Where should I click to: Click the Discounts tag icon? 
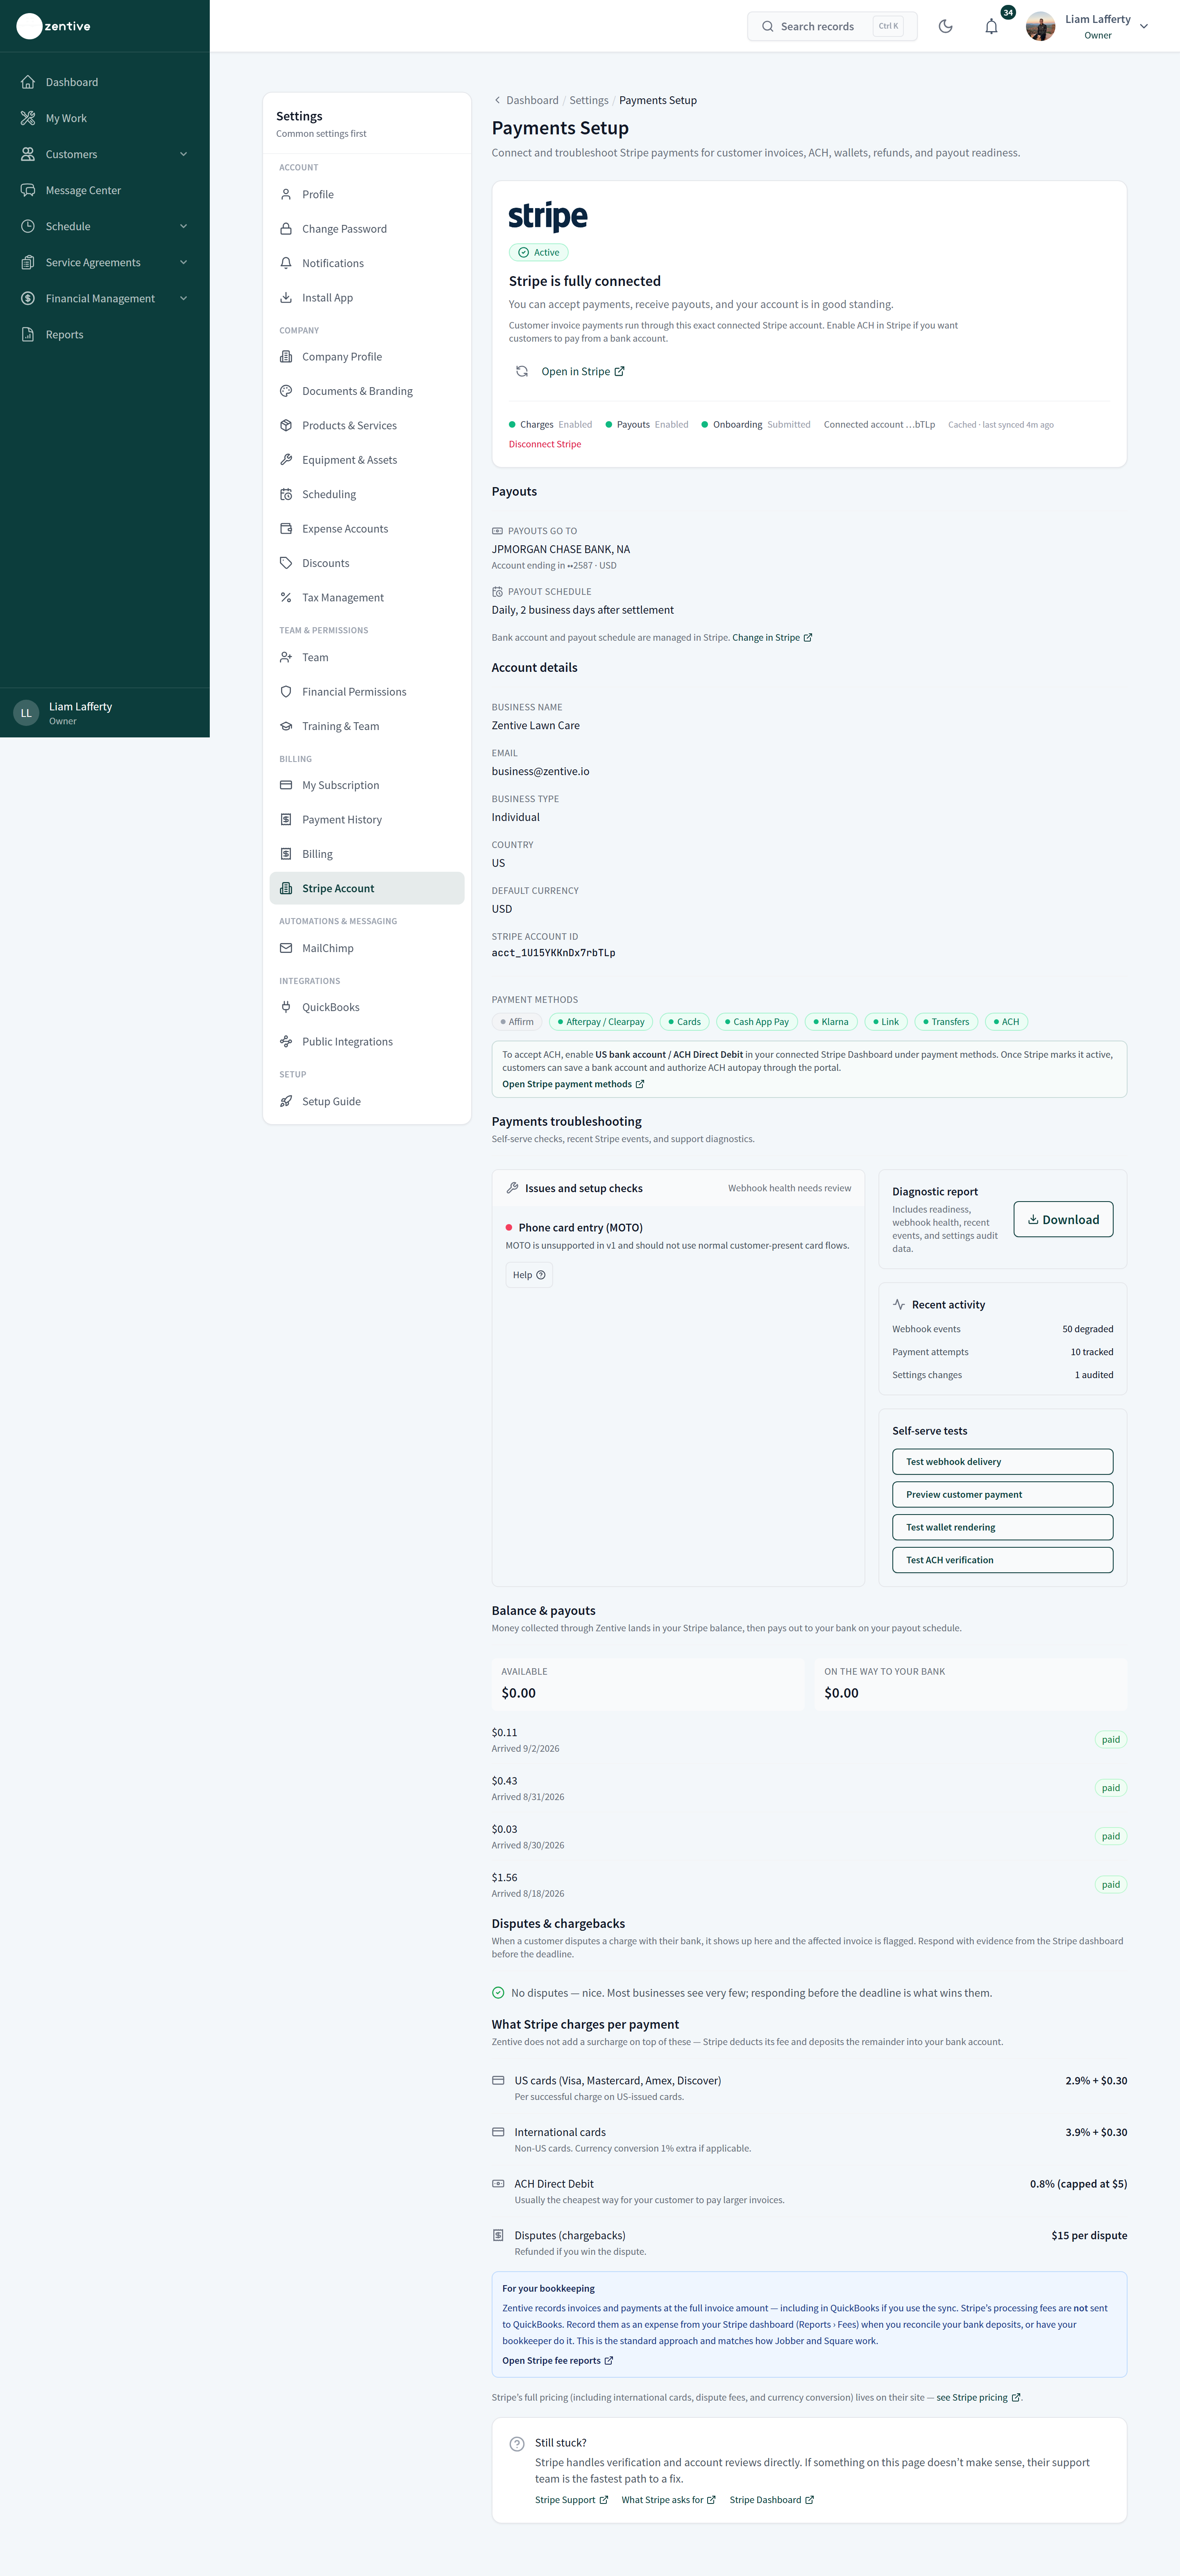tap(286, 563)
